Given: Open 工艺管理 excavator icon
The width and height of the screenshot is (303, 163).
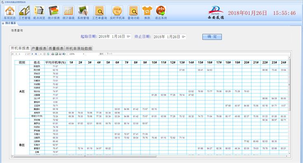Looking at the screenshot, I should point(24,12).
